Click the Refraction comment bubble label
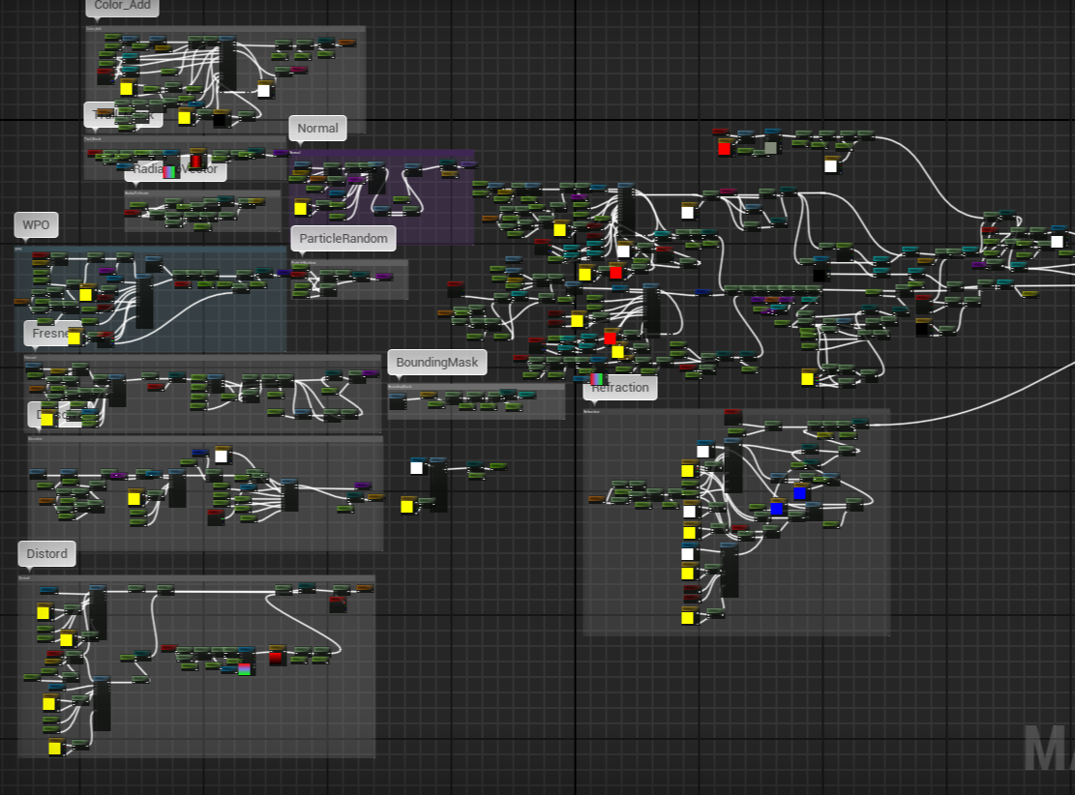 click(620, 388)
